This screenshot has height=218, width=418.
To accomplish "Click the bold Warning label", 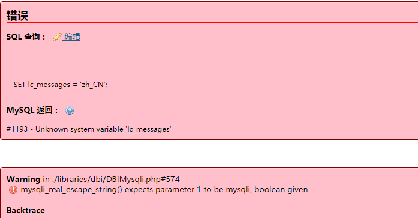I will [23, 179].
